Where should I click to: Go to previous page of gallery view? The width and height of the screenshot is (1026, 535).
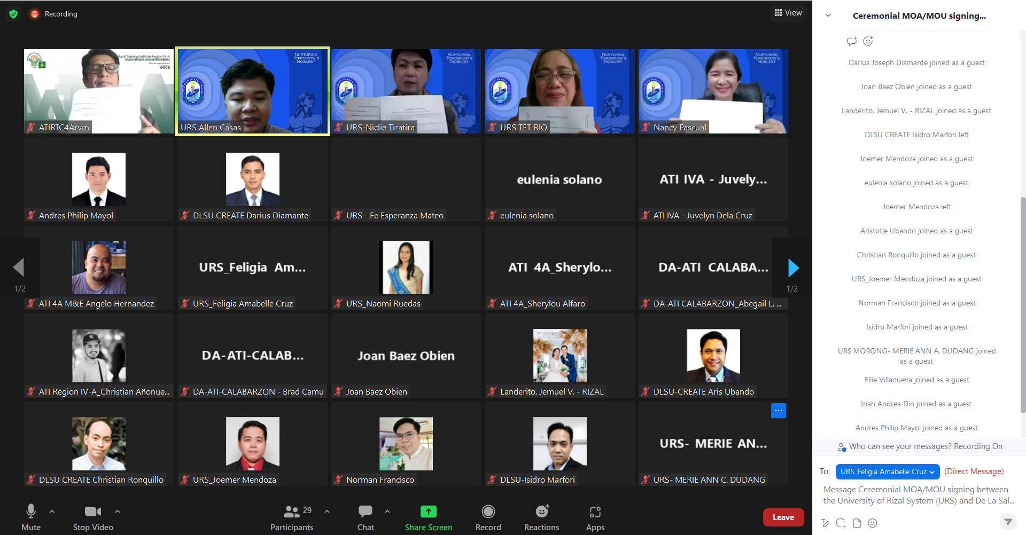coord(19,267)
